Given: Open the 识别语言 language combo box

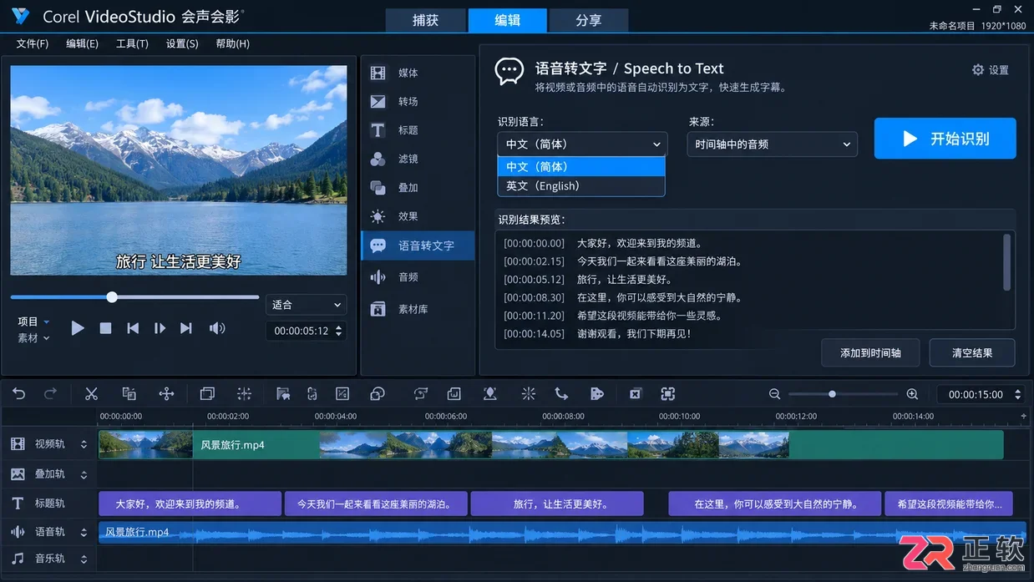Looking at the screenshot, I should coord(582,144).
